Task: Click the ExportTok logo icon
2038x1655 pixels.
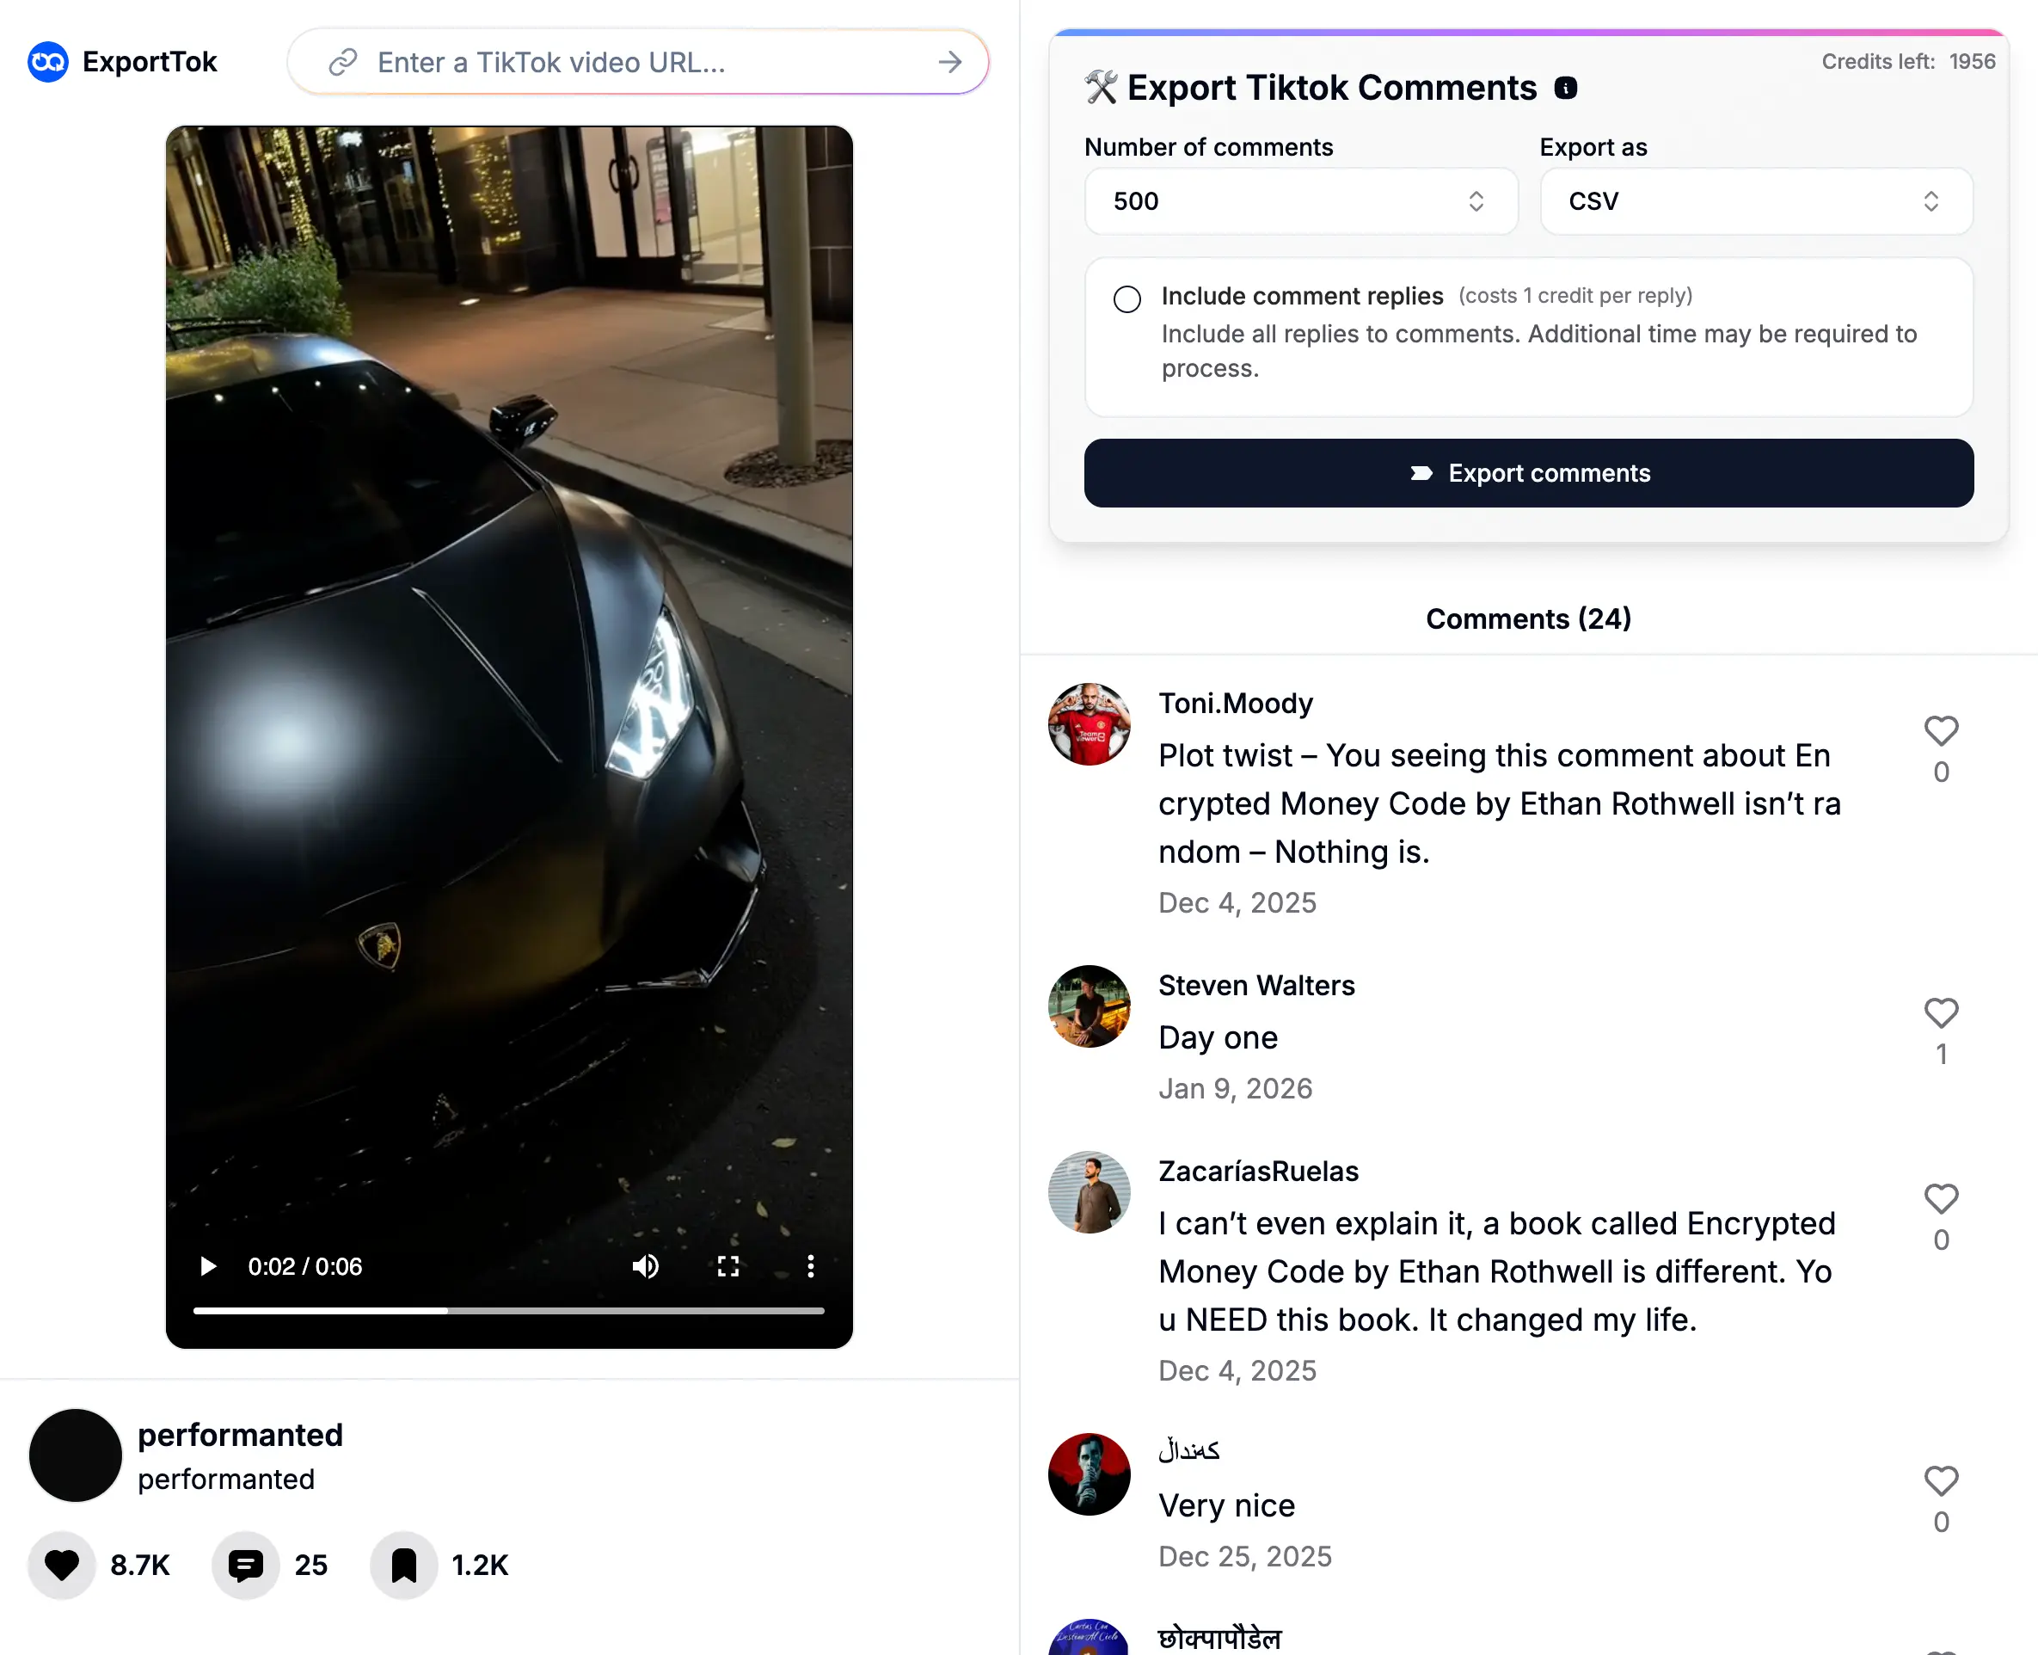Action: click(x=47, y=62)
